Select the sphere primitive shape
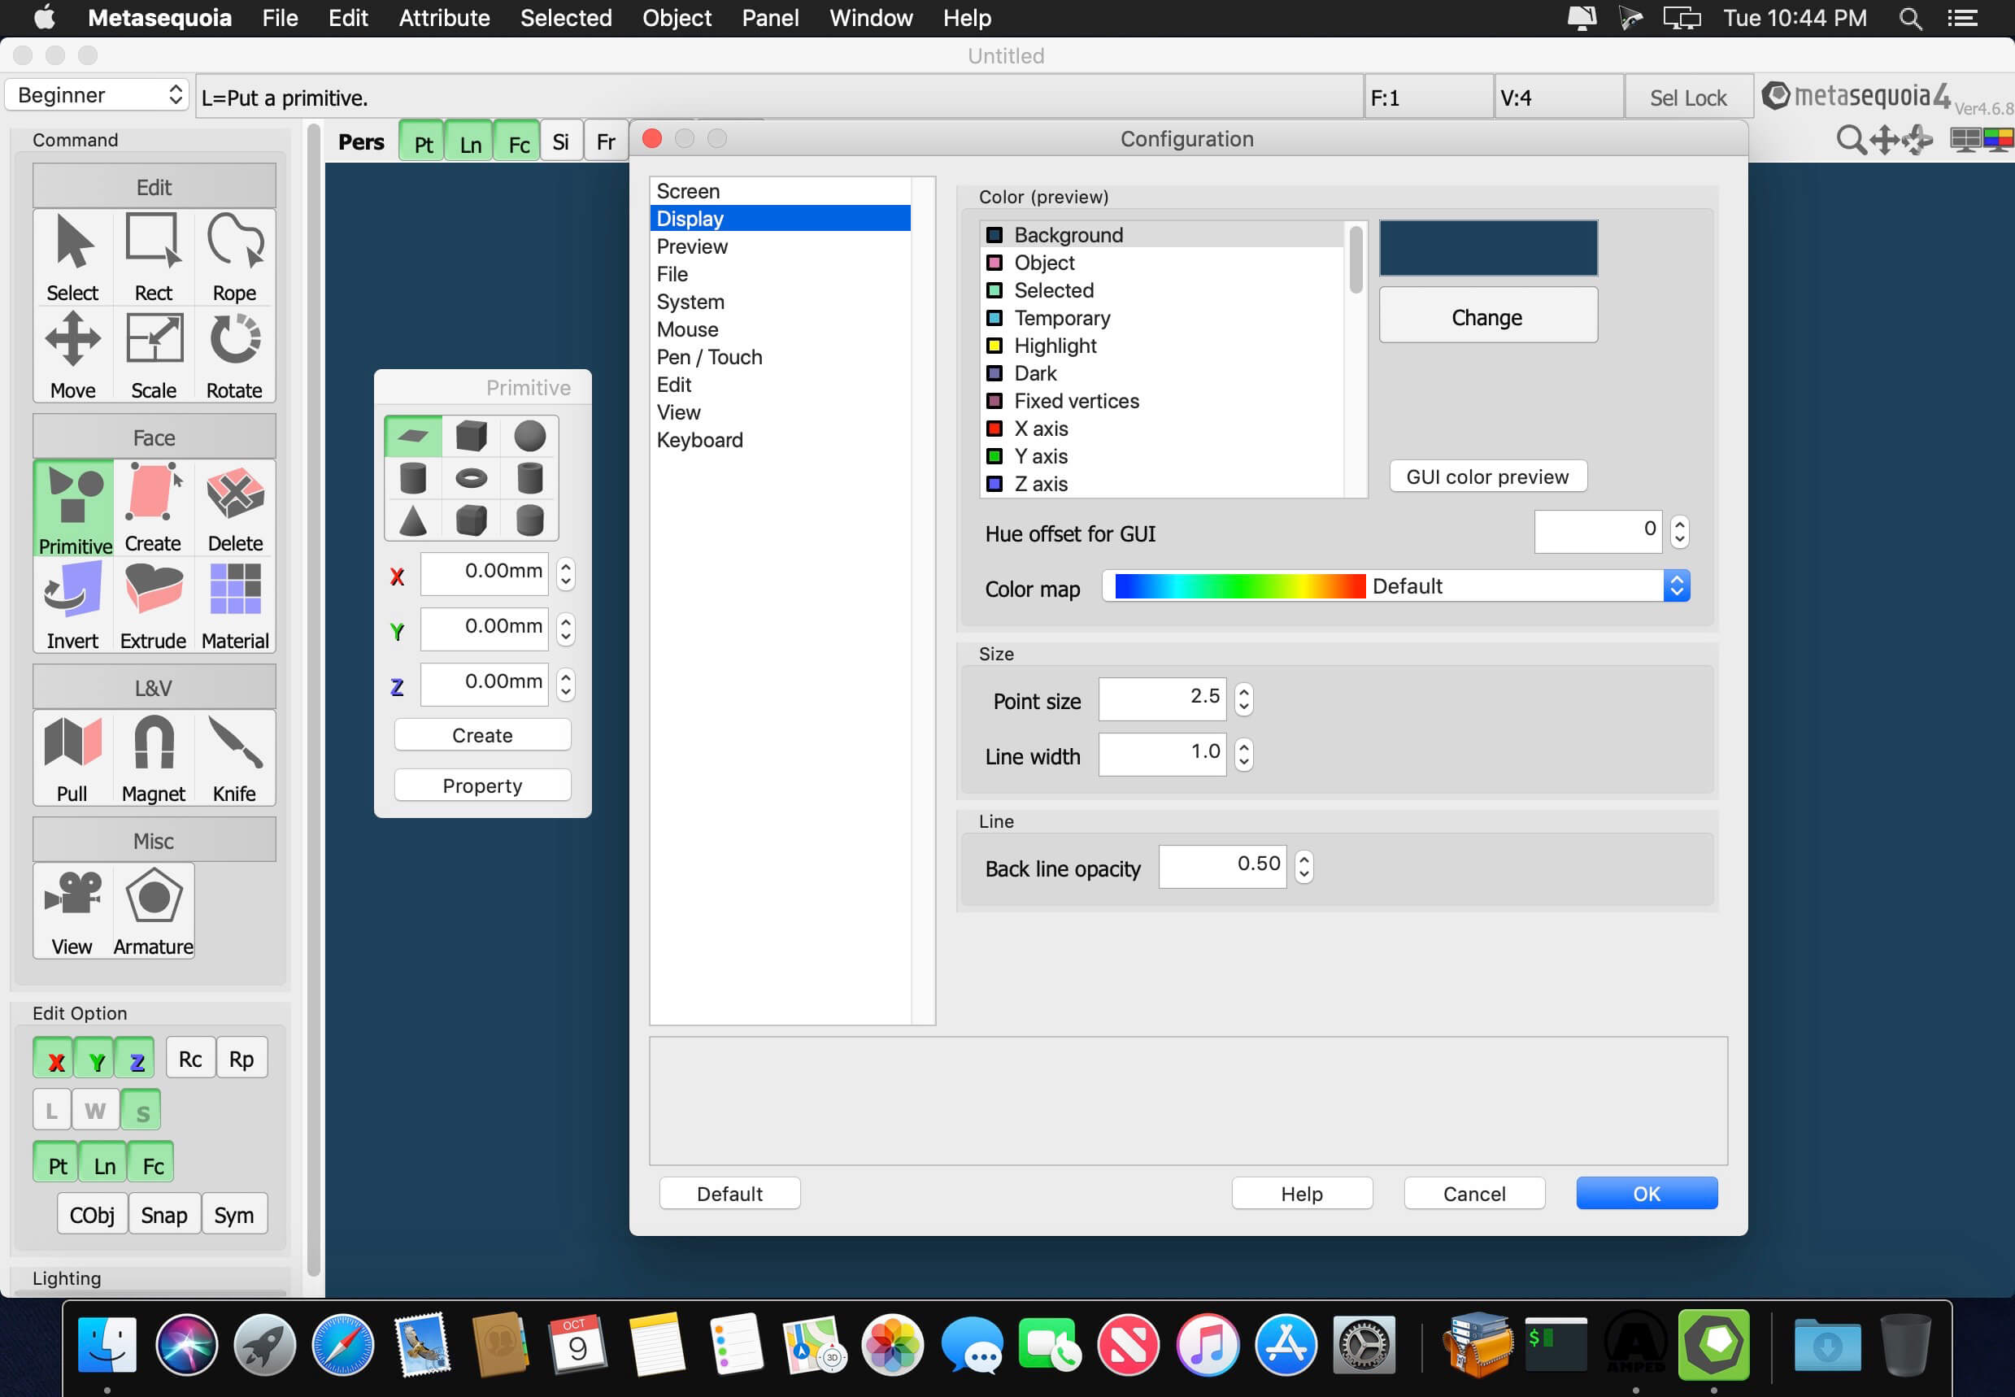 [x=529, y=435]
